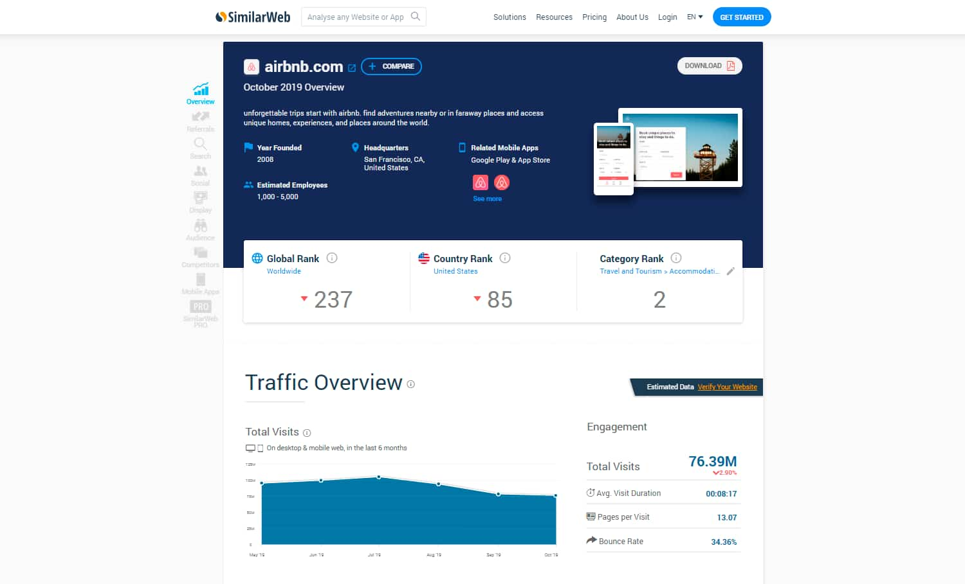This screenshot has width=965, height=584.
Task: Open Competitors section in sidebar
Action: pyautogui.click(x=201, y=257)
